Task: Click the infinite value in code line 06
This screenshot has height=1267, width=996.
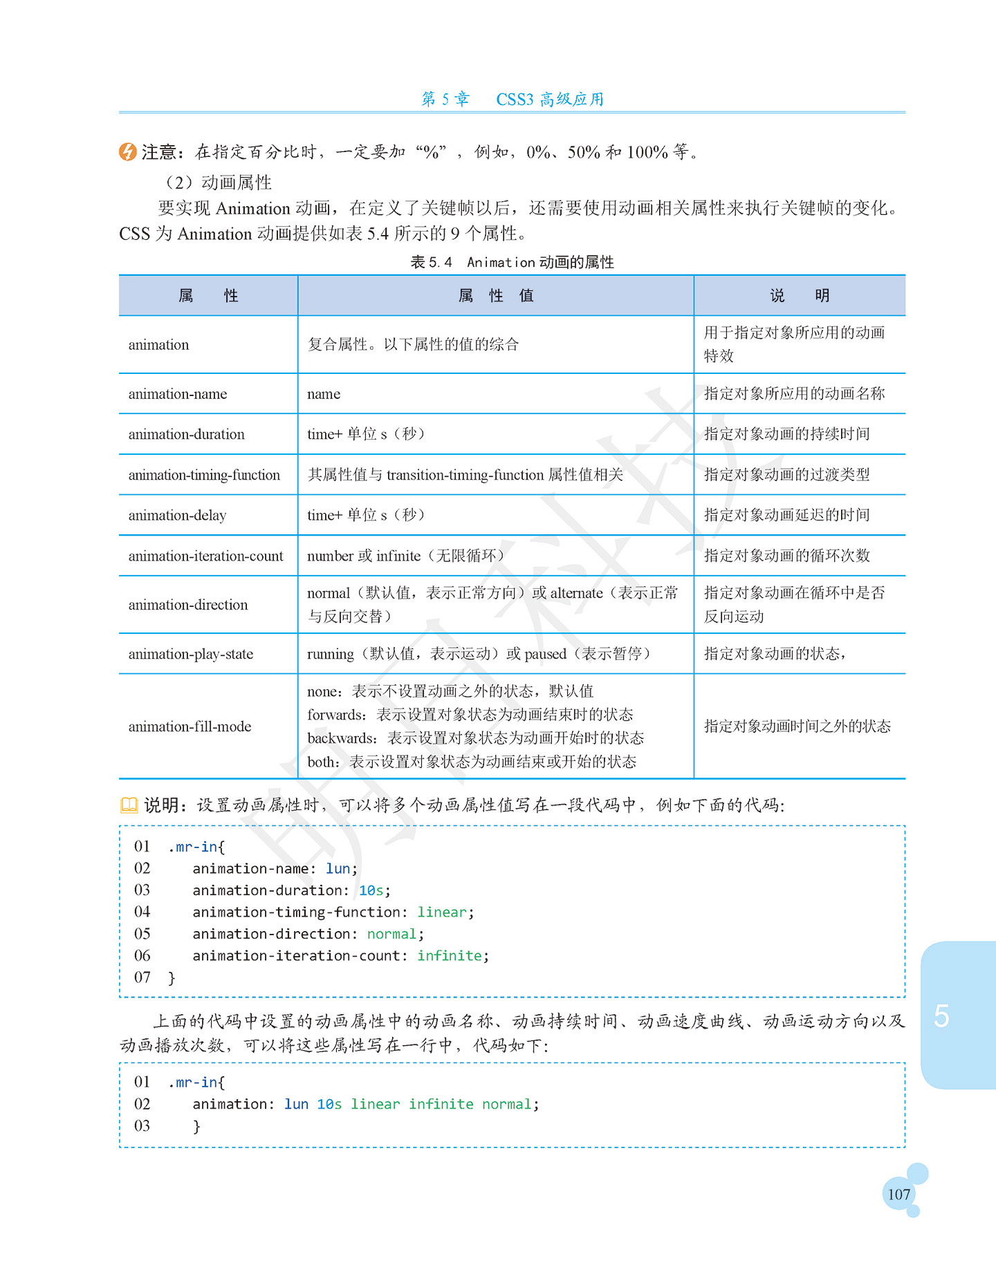Action: [x=450, y=956]
